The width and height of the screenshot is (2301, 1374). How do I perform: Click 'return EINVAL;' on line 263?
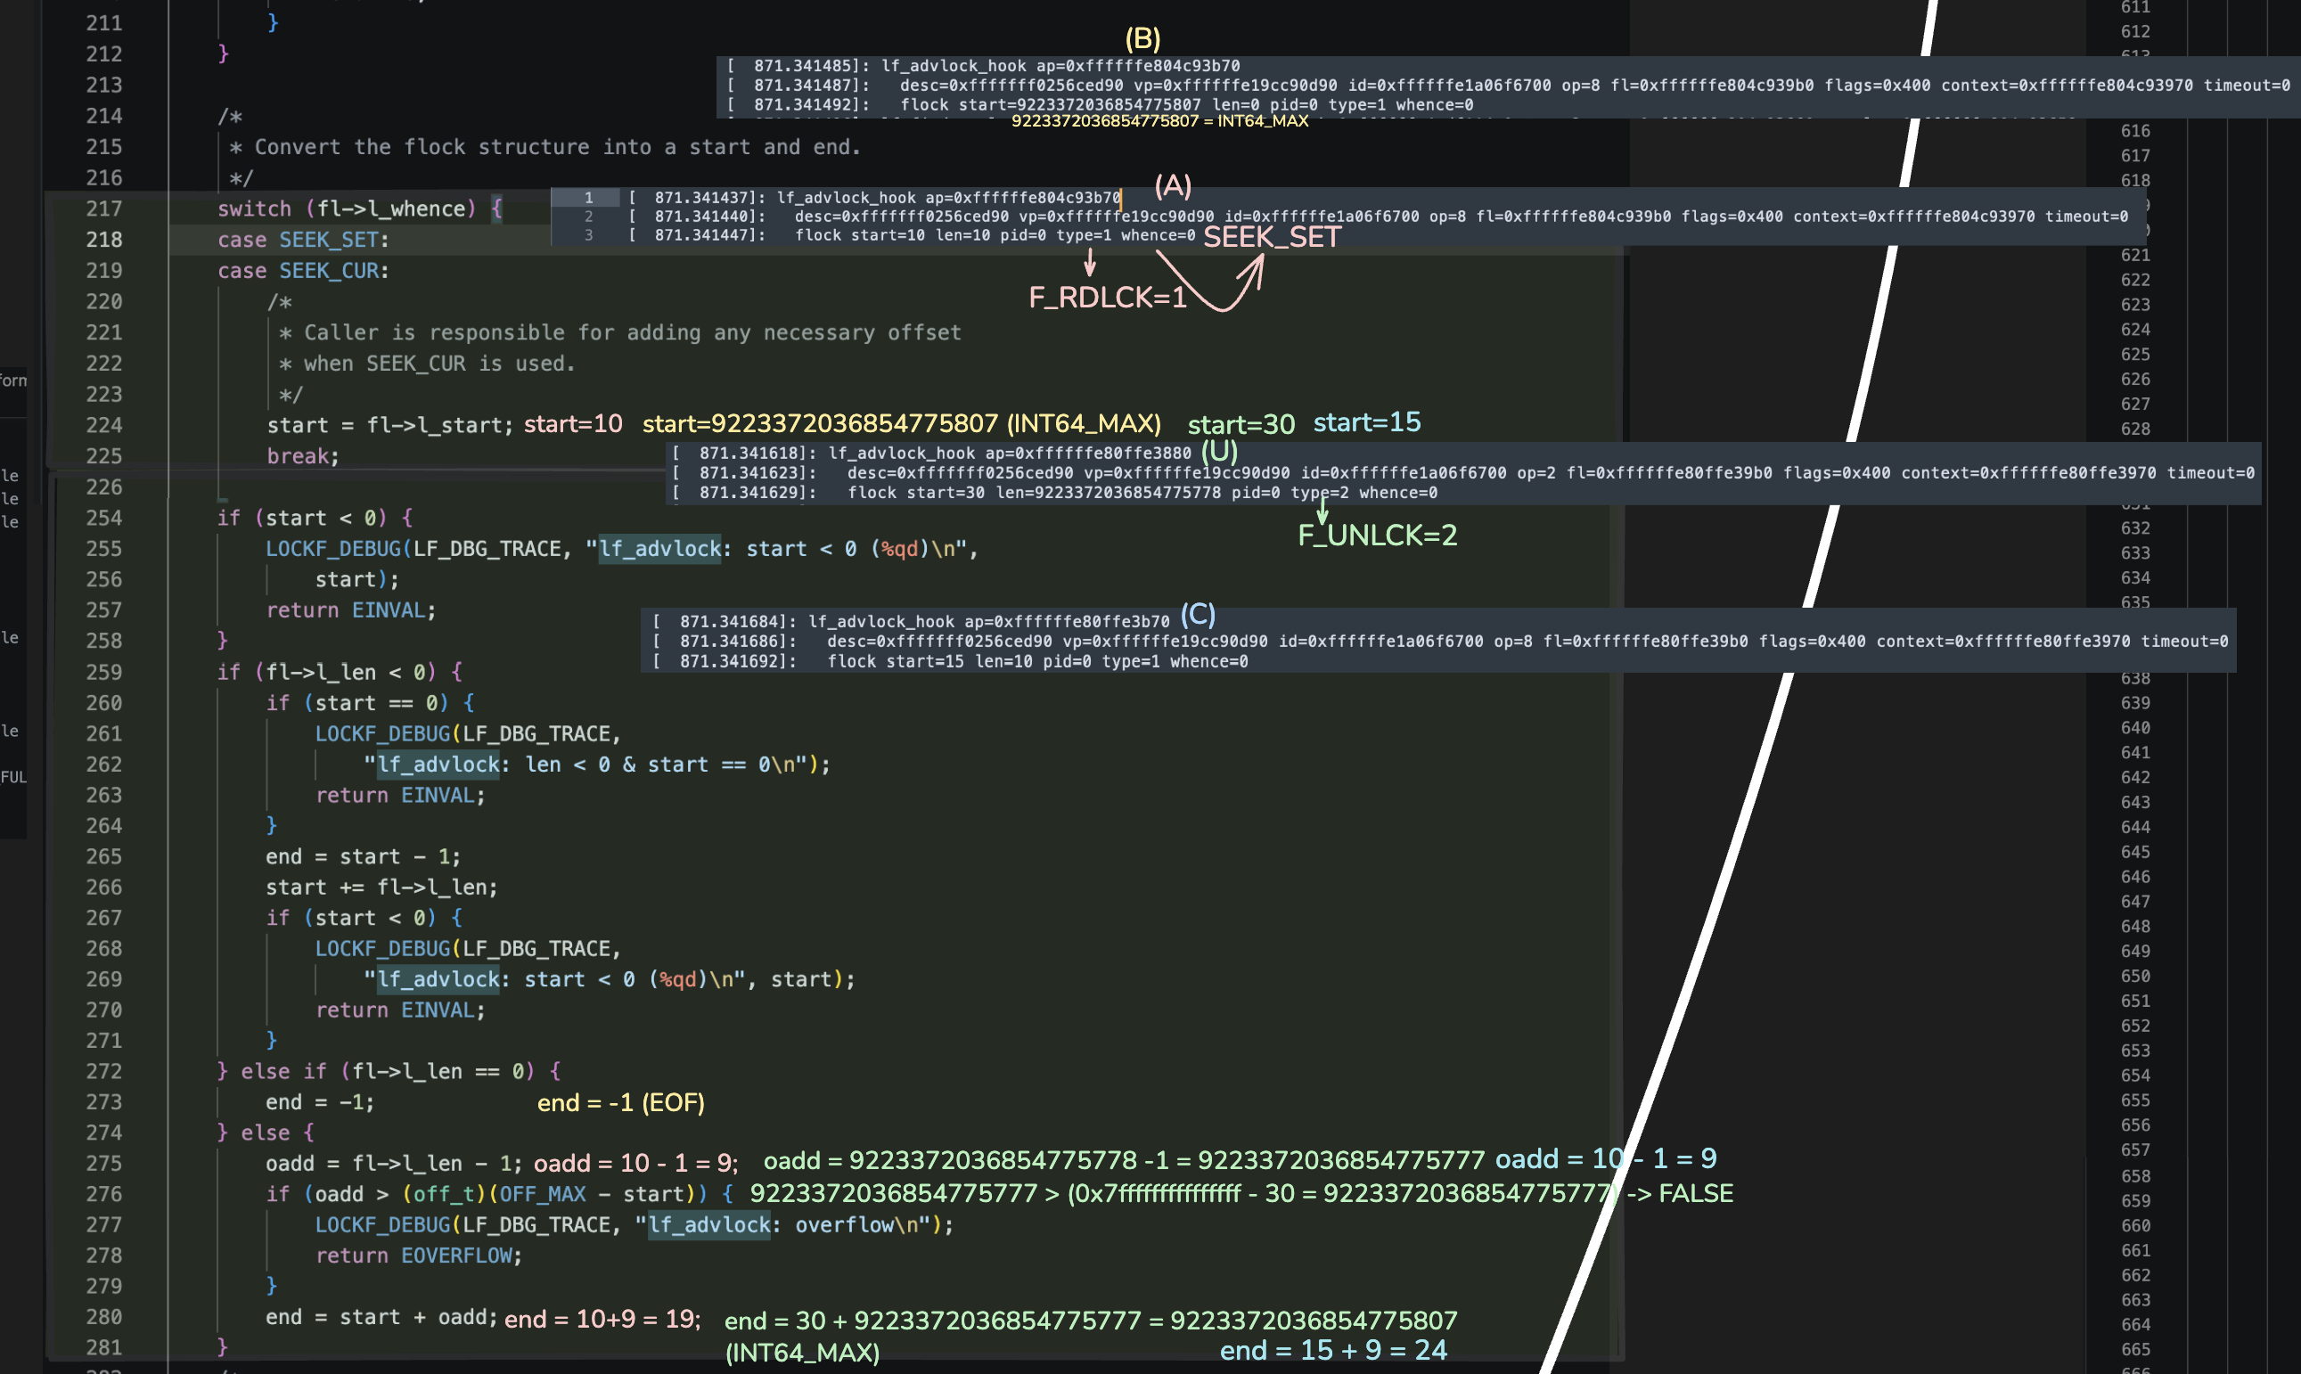(x=400, y=796)
